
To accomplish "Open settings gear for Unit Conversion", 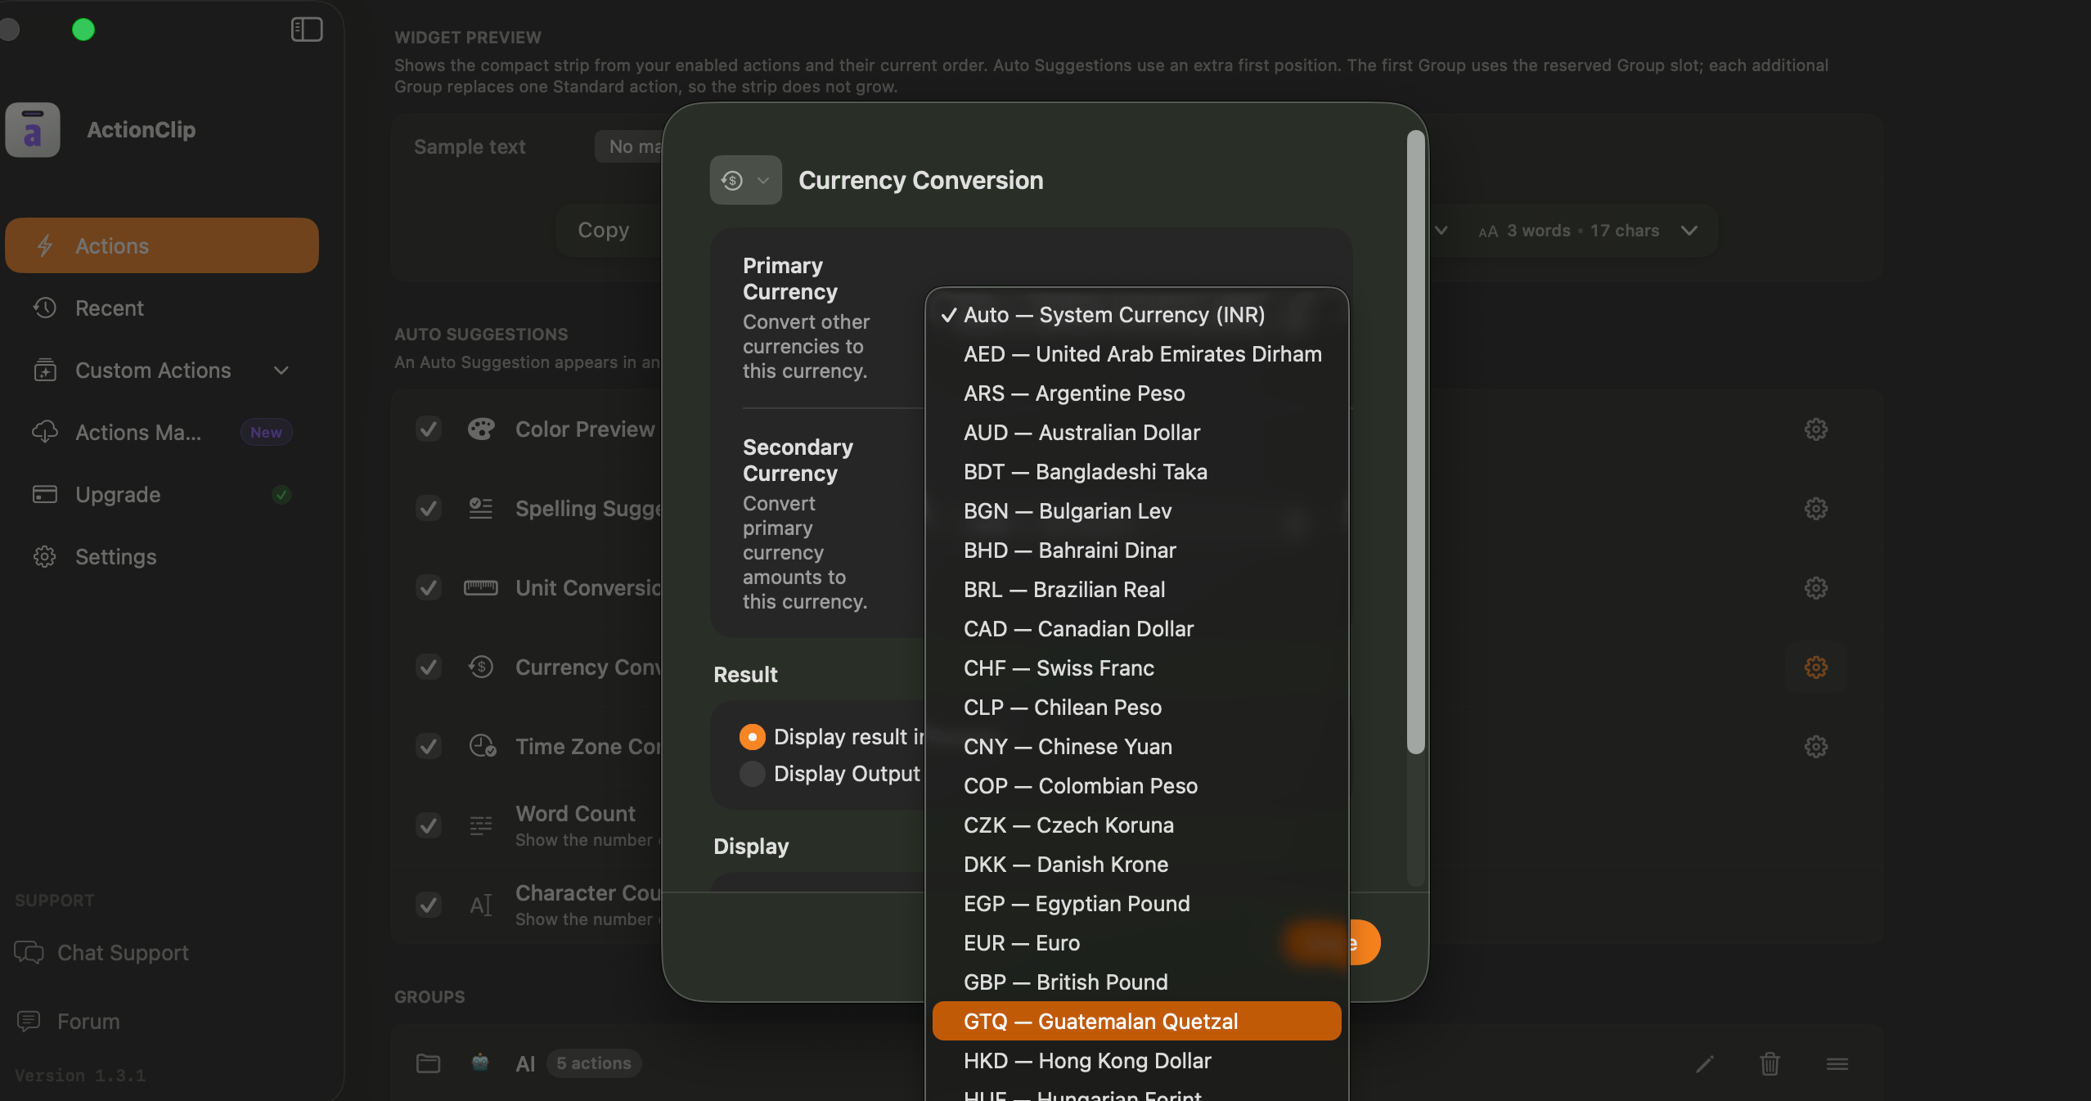I will pyautogui.click(x=1815, y=587).
